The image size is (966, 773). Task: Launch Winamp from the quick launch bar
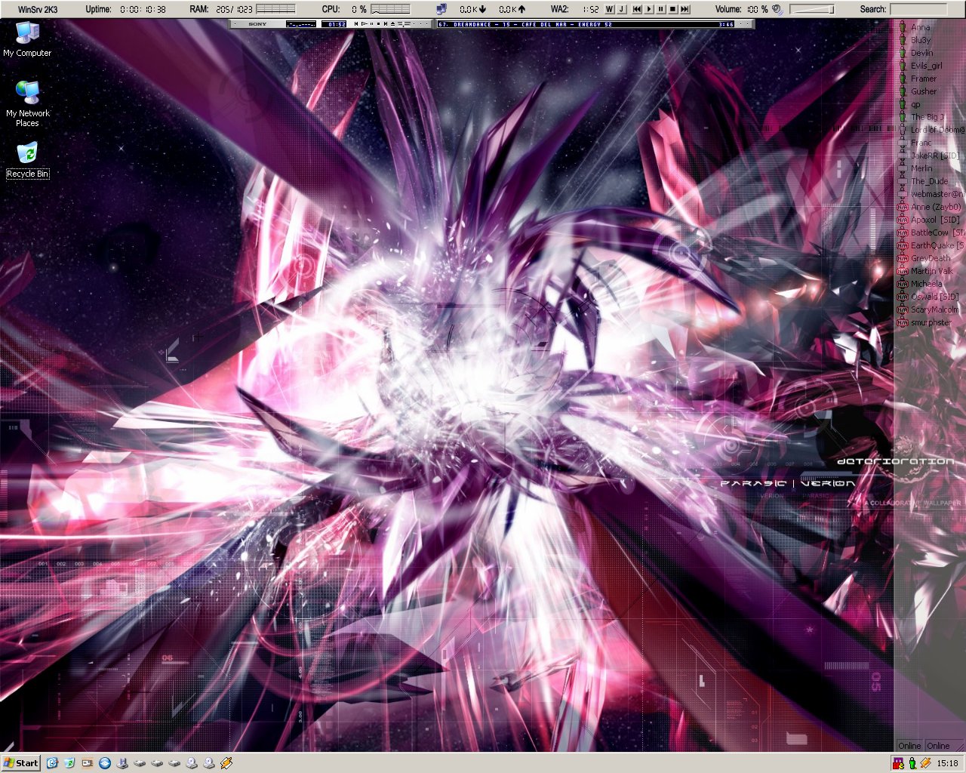pyautogui.click(x=226, y=763)
